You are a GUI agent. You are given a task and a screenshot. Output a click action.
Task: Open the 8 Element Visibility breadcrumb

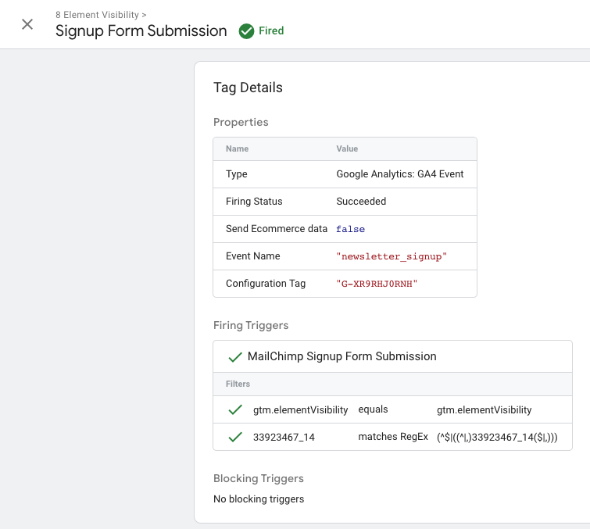click(101, 15)
